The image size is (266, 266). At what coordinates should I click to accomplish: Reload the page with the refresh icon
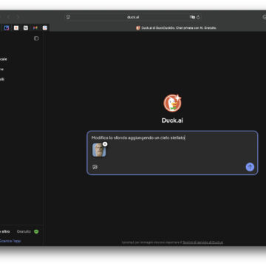coord(198,17)
